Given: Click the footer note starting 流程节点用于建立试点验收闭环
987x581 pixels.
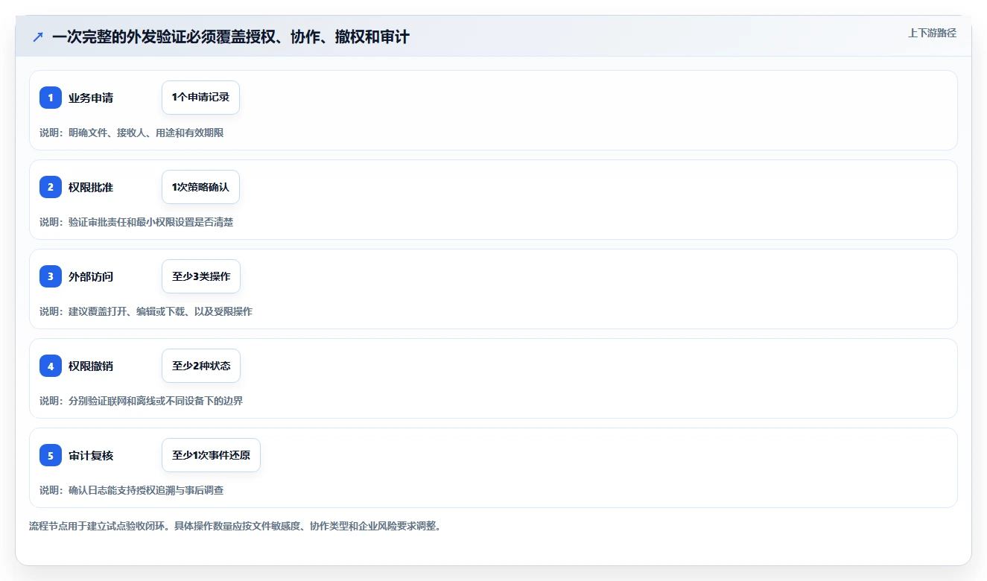Looking at the screenshot, I should coord(235,526).
